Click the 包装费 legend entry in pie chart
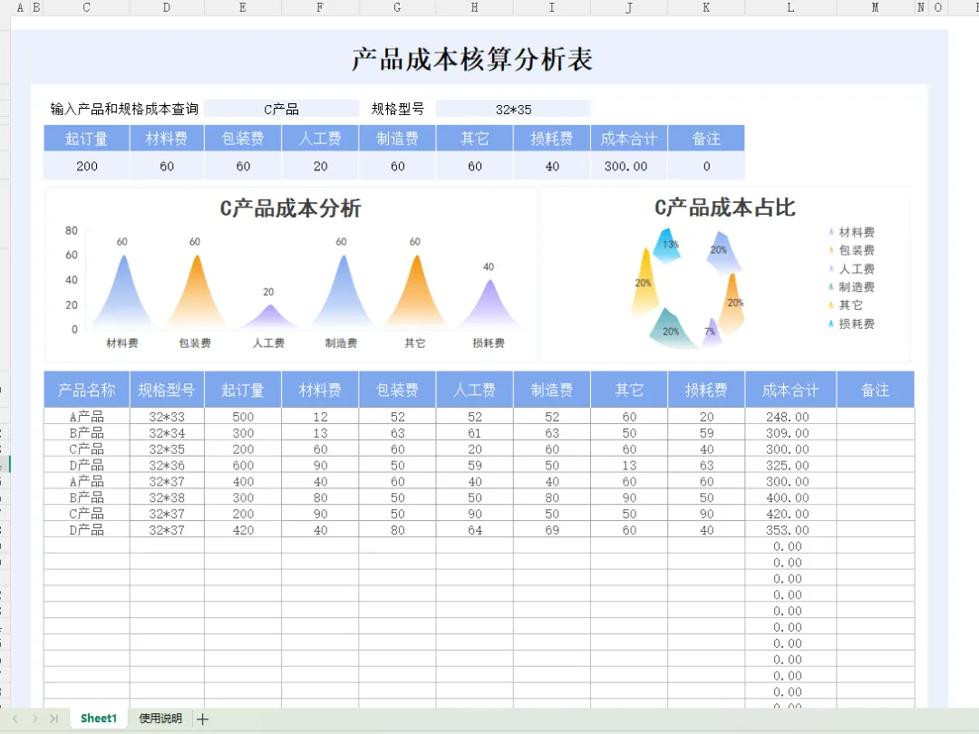 [851, 250]
